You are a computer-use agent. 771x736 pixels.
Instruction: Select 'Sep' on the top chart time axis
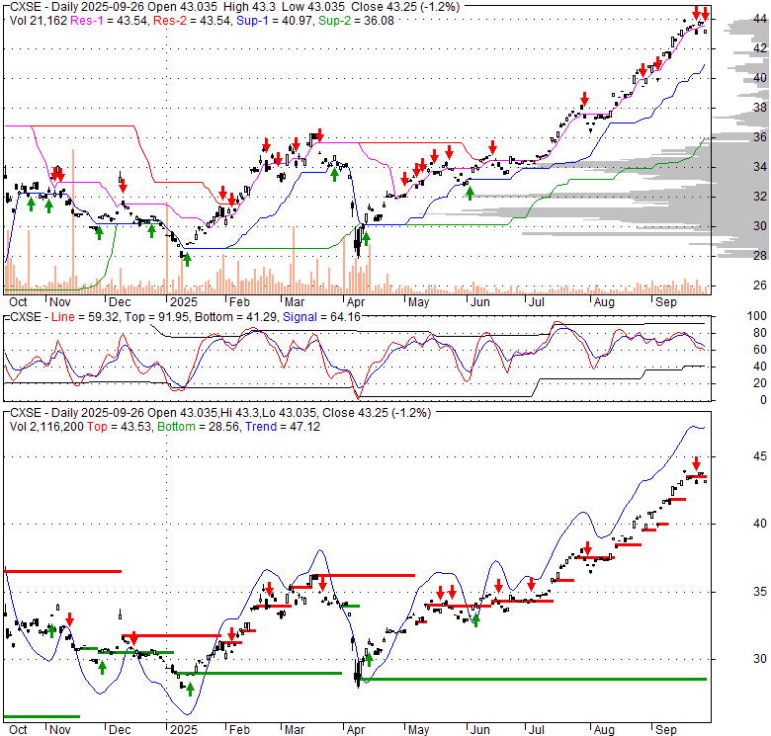pyautogui.click(x=666, y=302)
